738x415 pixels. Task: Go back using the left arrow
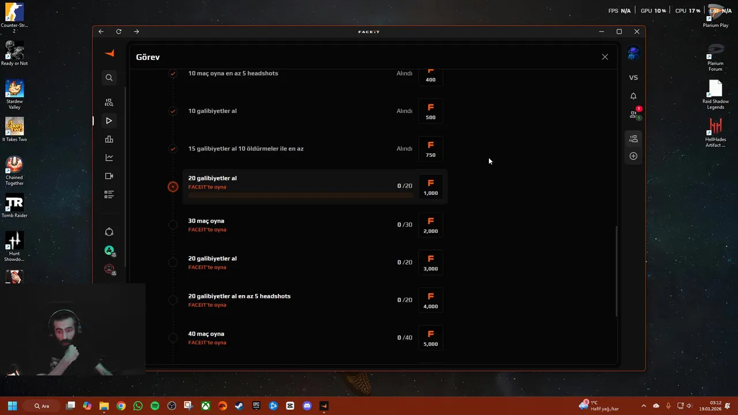(x=101, y=32)
